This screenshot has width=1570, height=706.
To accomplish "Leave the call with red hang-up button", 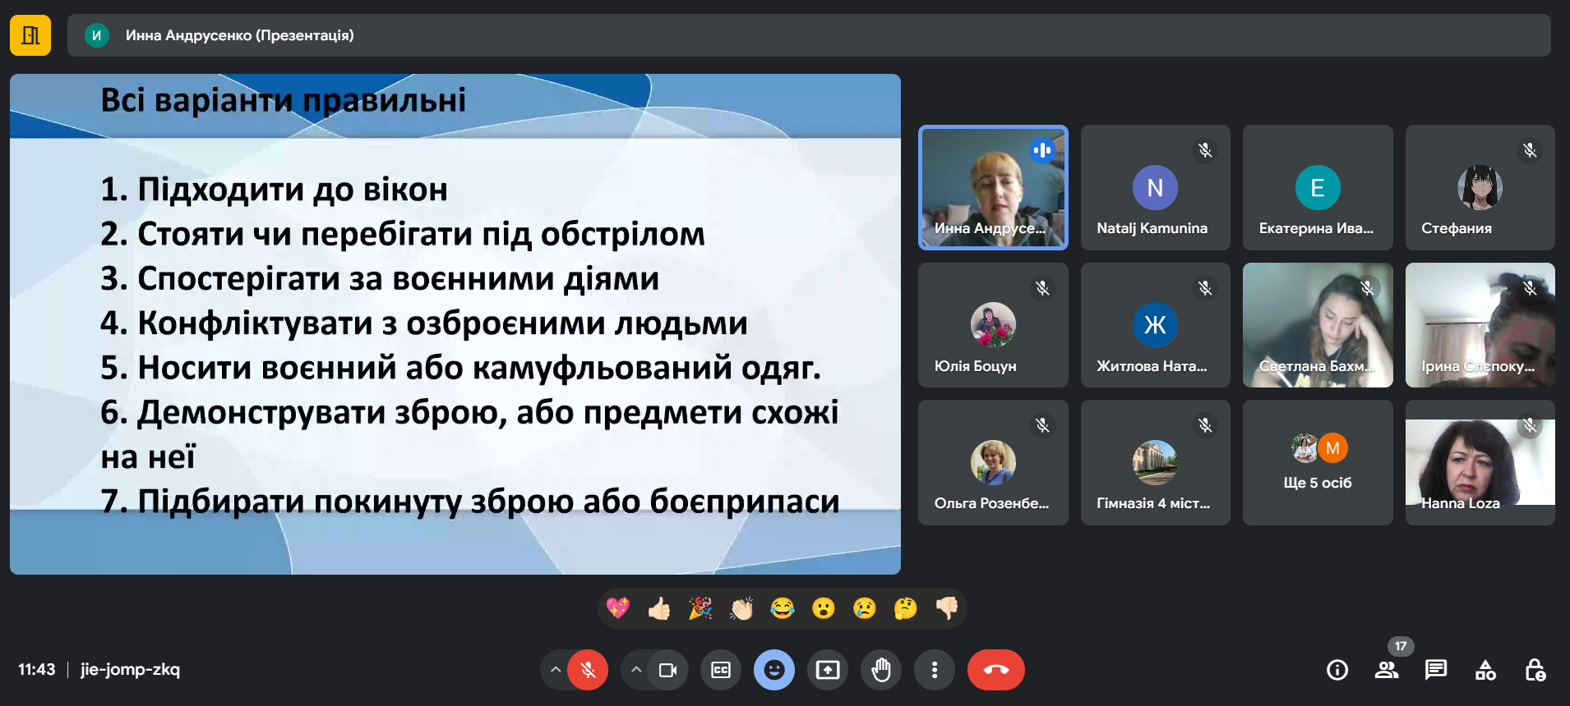I will click(x=995, y=670).
